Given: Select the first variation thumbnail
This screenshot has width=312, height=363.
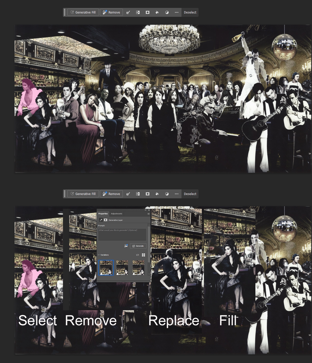Looking at the screenshot, I should pyautogui.click(x=106, y=268).
